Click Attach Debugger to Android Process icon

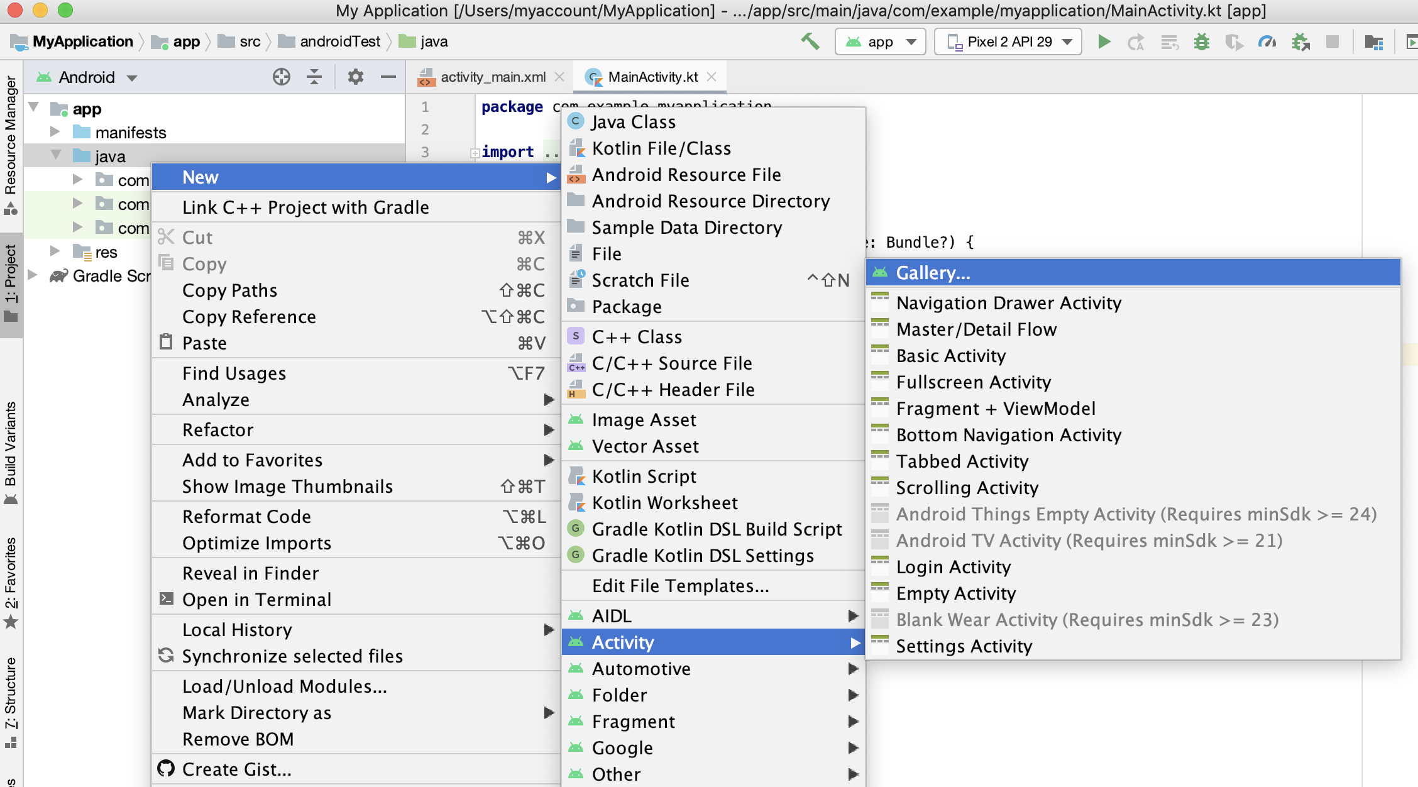[x=1300, y=41]
